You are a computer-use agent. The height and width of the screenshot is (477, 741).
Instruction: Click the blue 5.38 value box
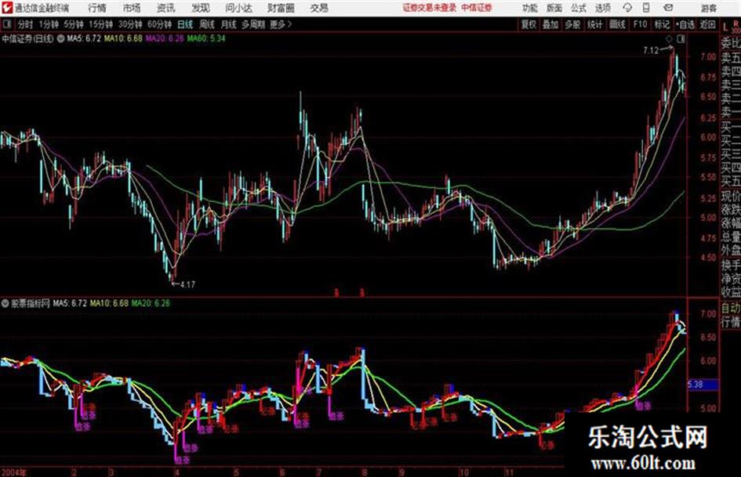click(703, 385)
